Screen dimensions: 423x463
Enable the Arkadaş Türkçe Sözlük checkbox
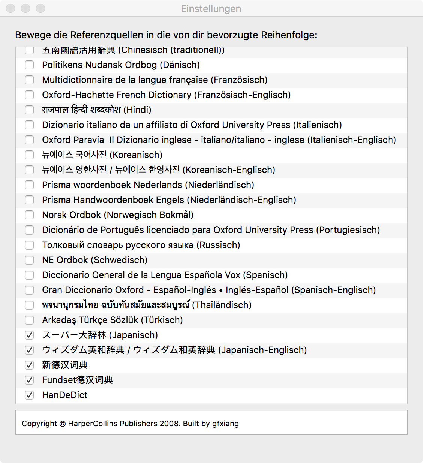click(x=29, y=320)
